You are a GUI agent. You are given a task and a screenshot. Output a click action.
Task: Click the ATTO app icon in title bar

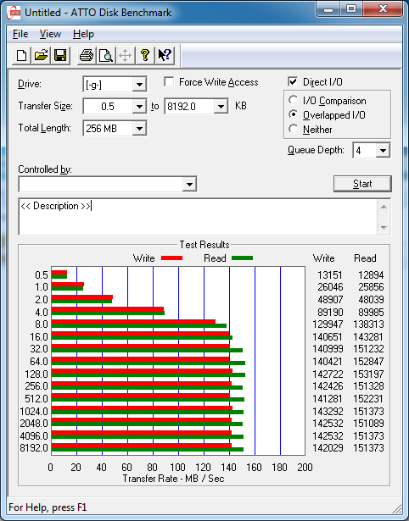click(x=14, y=13)
